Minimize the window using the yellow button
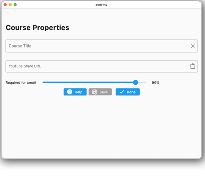The image size is (205, 183). (x=10, y=5)
